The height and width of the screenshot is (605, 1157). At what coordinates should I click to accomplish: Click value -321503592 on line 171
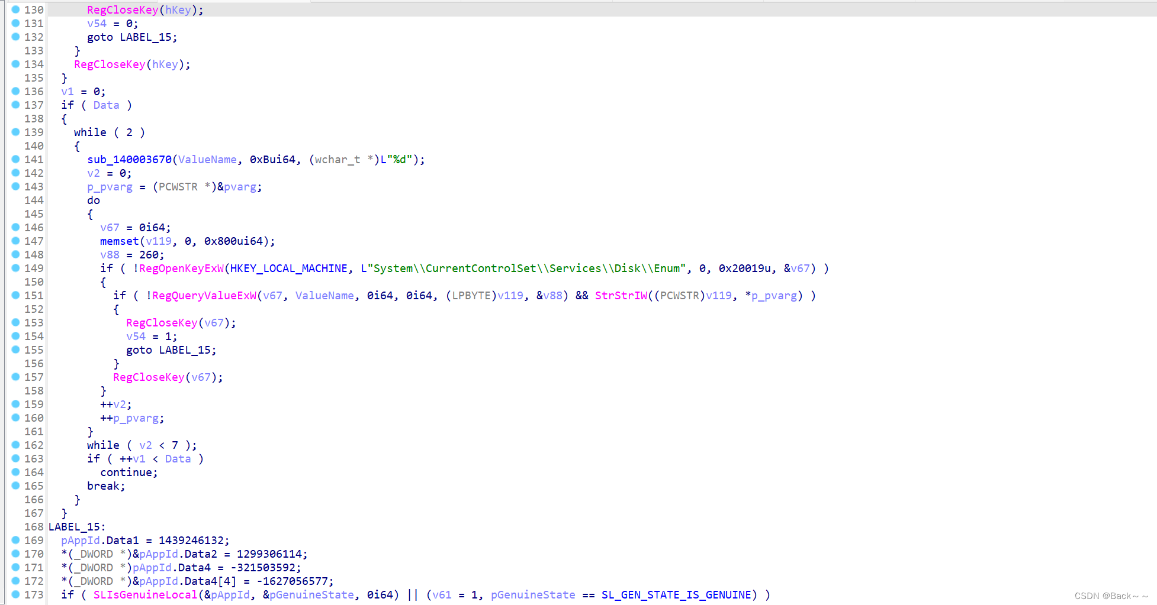(x=263, y=568)
